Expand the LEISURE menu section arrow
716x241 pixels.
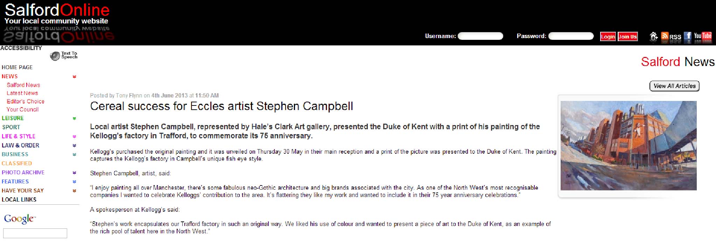click(74, 118)
